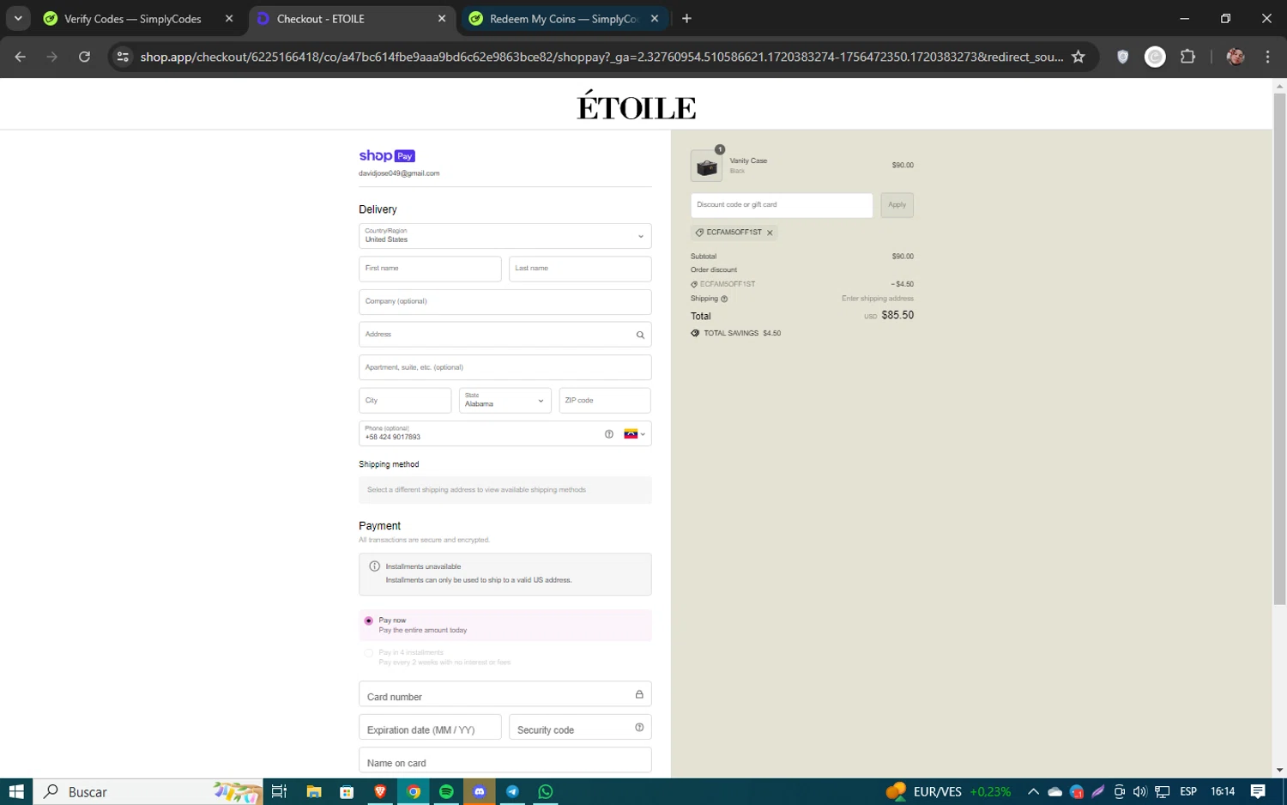Click the ZIP code field
The width and height of the screenshot is (1287, 805).
[605, 401]
